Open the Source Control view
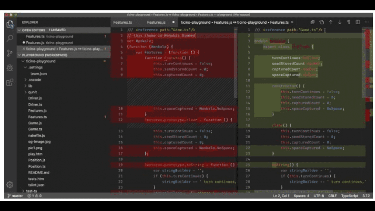 pyautogui.click(x=9, y=53)
